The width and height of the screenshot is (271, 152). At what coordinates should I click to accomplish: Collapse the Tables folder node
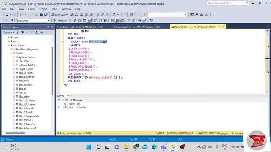(x=11, y=53)
